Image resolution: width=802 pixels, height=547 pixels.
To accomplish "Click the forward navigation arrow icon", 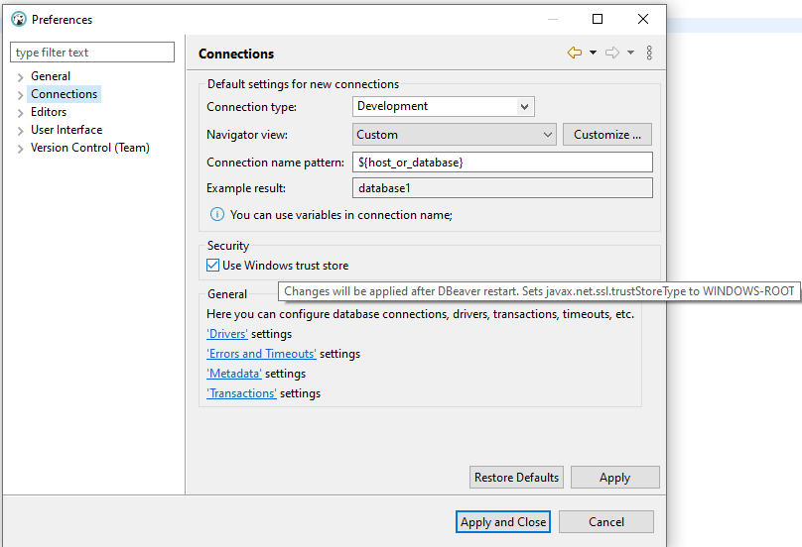I will tap(612, 53).
